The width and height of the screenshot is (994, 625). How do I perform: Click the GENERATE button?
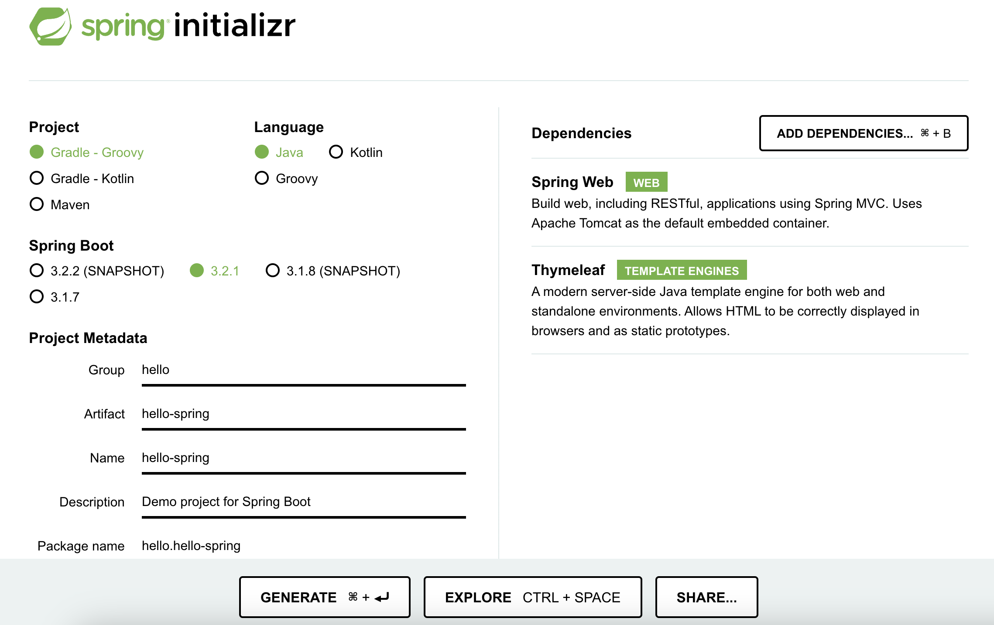325,597
